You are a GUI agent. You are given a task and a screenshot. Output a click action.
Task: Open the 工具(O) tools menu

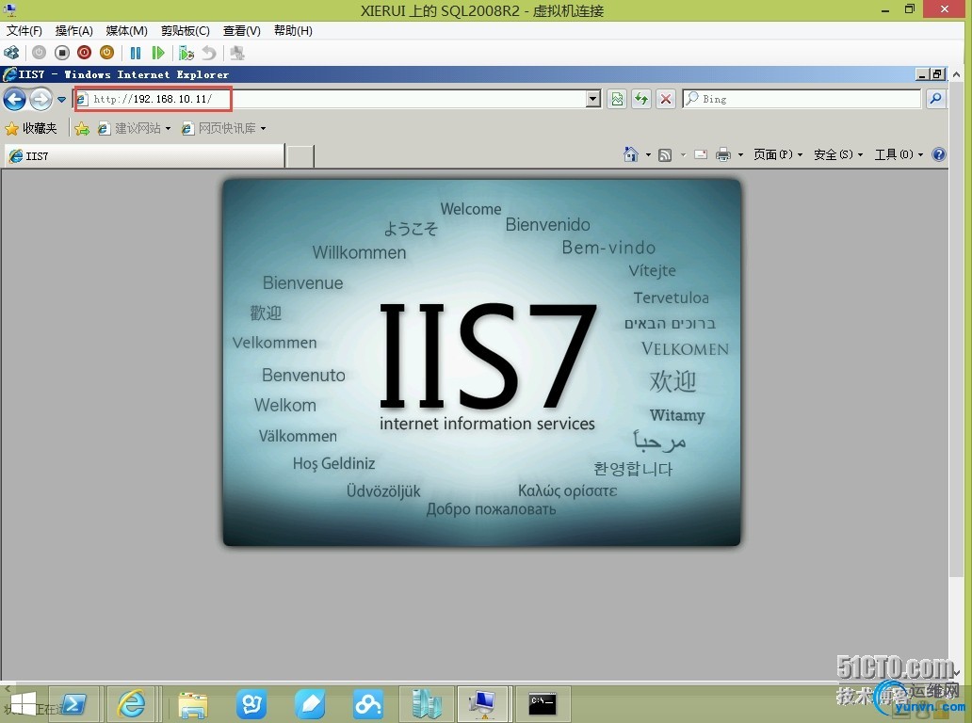pyautogui.click(x=899, y=154)
